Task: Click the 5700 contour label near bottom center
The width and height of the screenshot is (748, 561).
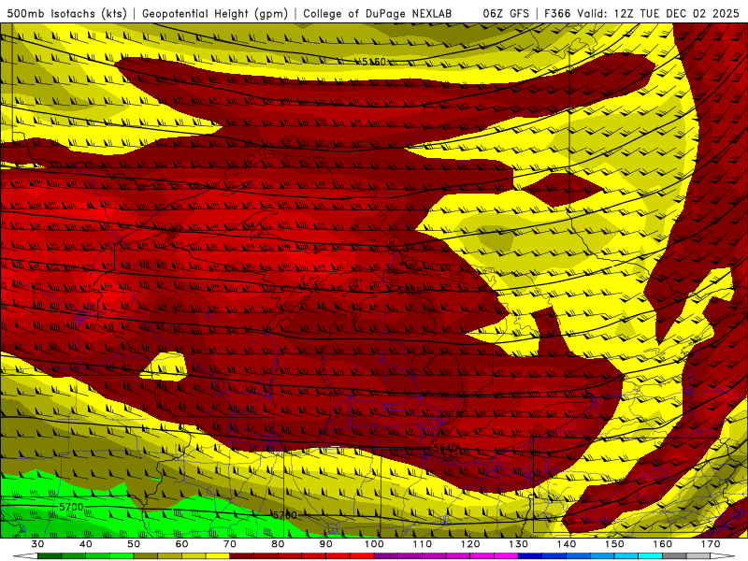Action: pos(285,515)
